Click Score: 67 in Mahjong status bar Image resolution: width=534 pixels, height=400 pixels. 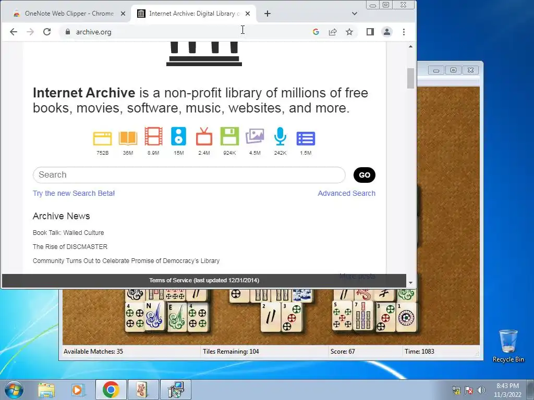(x=343, y=352)
